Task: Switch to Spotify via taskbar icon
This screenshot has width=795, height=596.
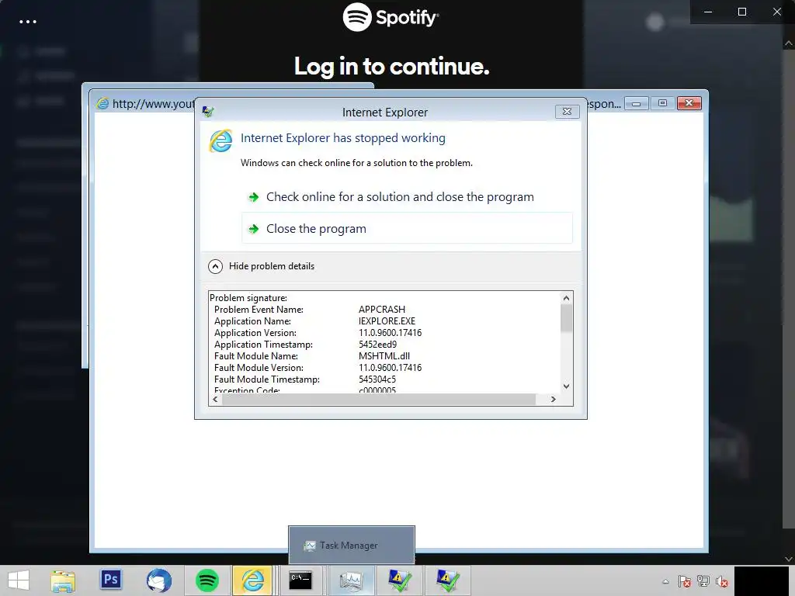Action: point(207,580)
